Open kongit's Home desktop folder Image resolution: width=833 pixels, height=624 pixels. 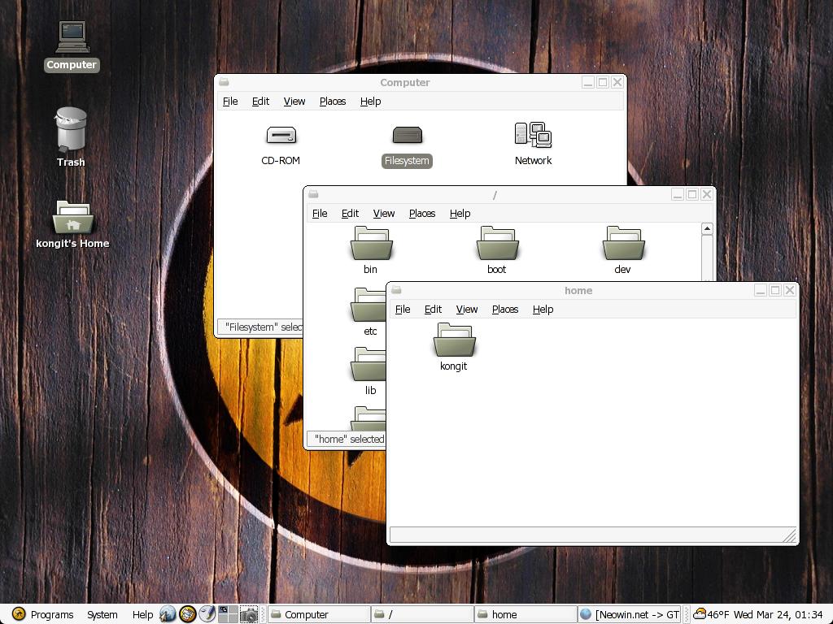72,219
